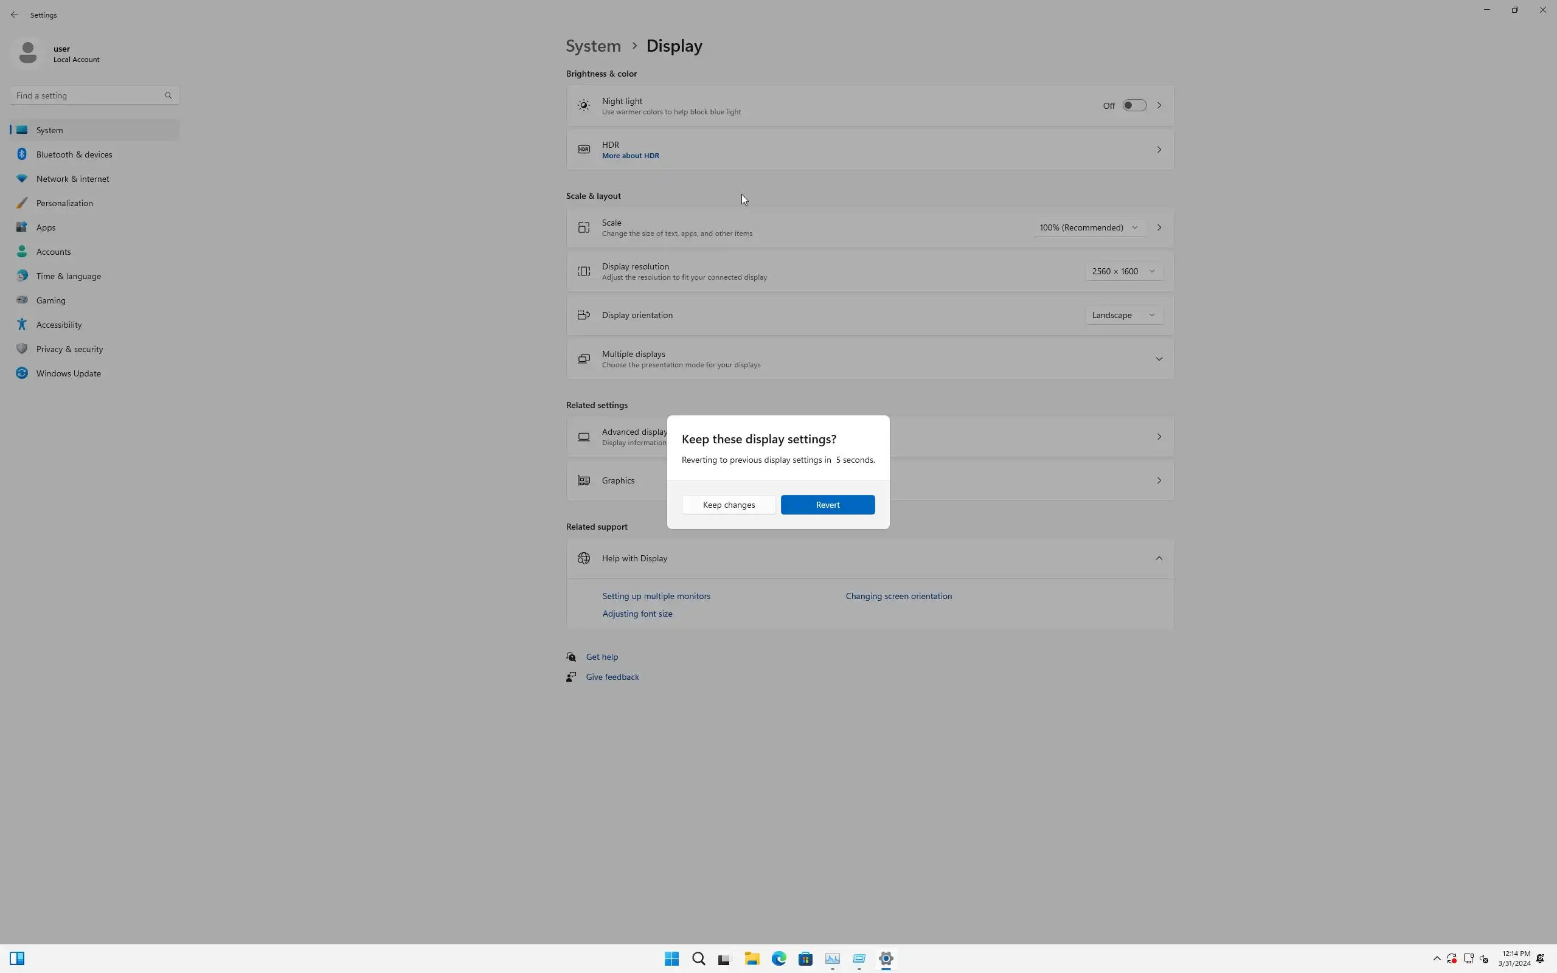Image resolution: width=1557 pixels, height=973 pixels.
Task: Click the Revert button
Action: [827, 505]
